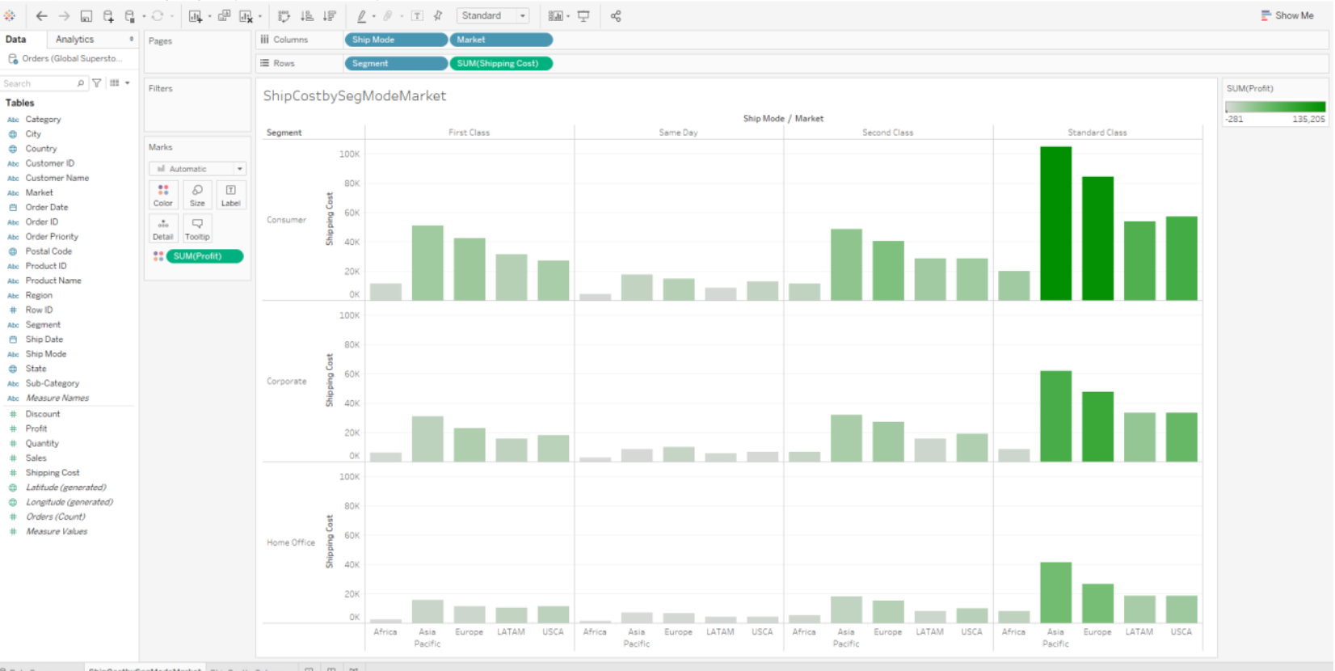Viewport: 1335px width, 671px height.
Task: Click the Share icon in toolbar
Action: [616, 16]
